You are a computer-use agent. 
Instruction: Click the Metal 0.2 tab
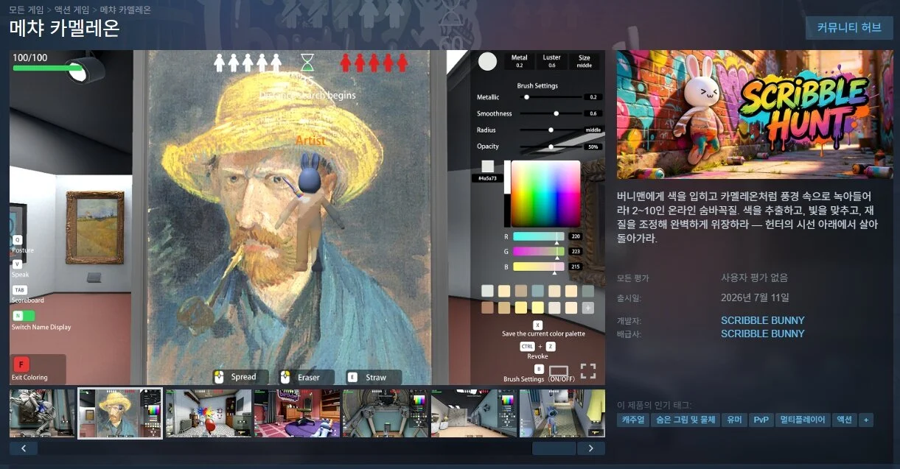coord(520,61)
